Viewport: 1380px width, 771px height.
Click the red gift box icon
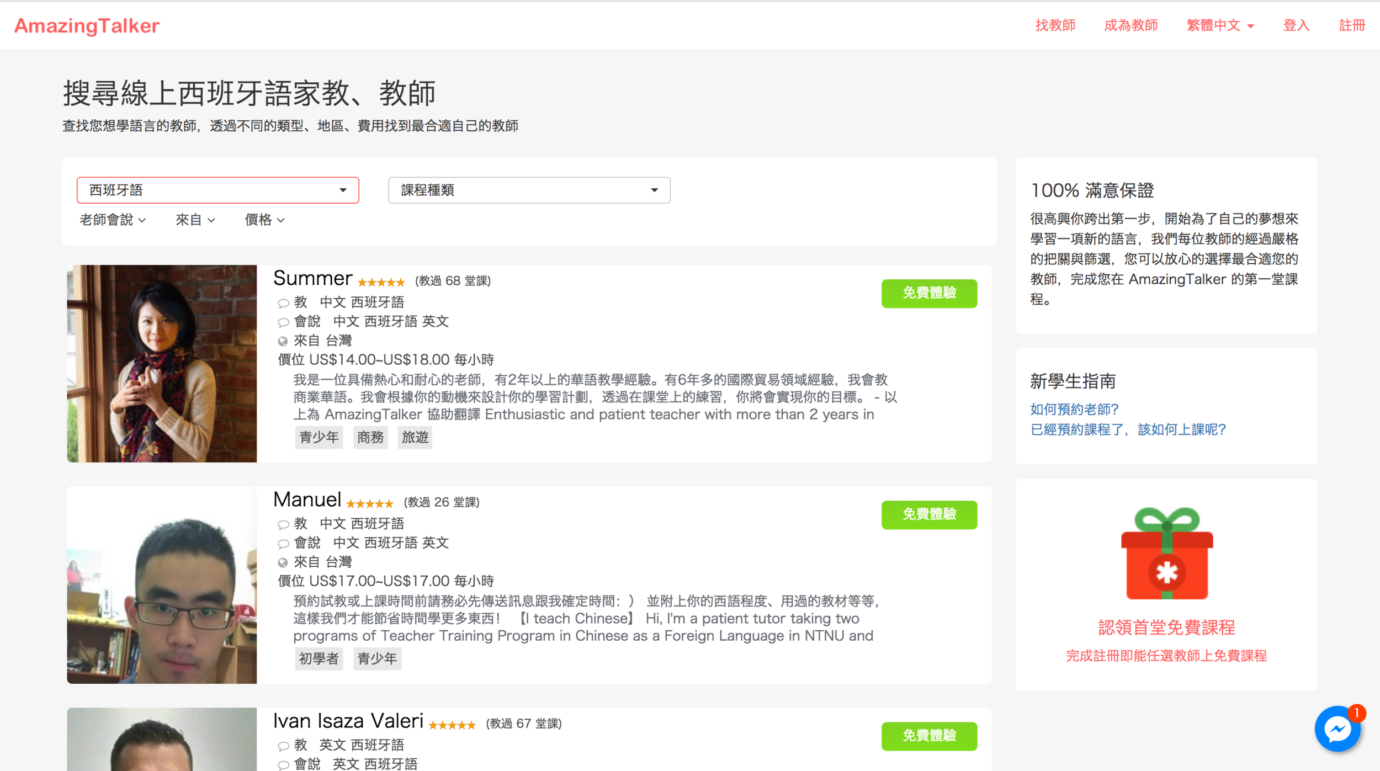point(1166,554)
